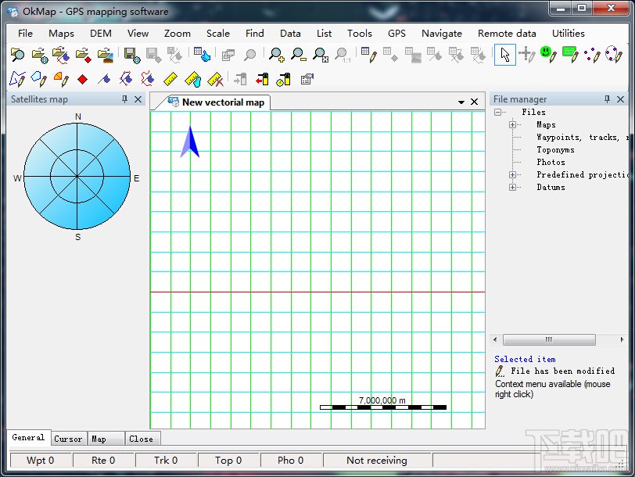Expand the Maps tree node
The width and height of the screenshot is (635, 477).
coord(513,125)
